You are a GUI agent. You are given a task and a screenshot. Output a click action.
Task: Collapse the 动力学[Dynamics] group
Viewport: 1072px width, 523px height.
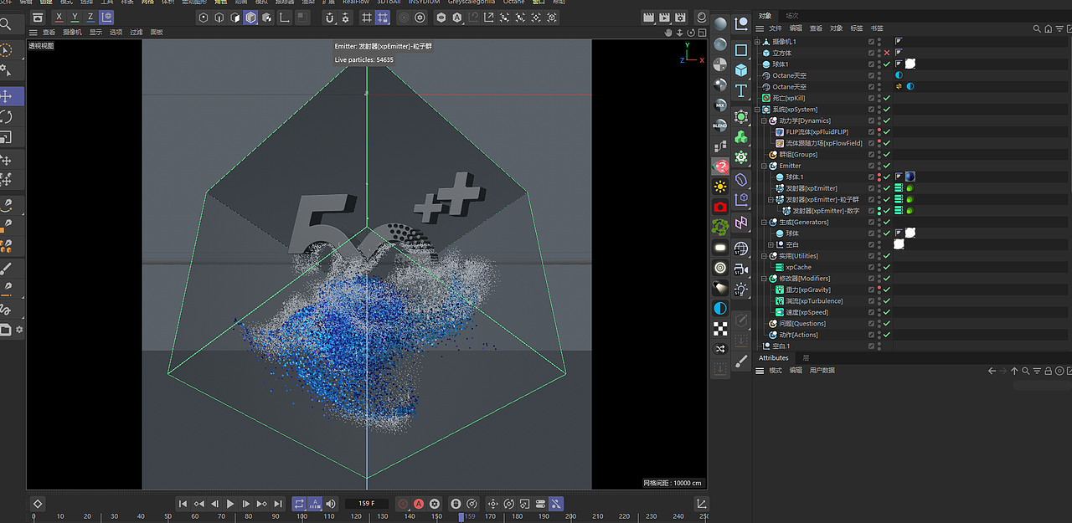click(x=764, y=120)
